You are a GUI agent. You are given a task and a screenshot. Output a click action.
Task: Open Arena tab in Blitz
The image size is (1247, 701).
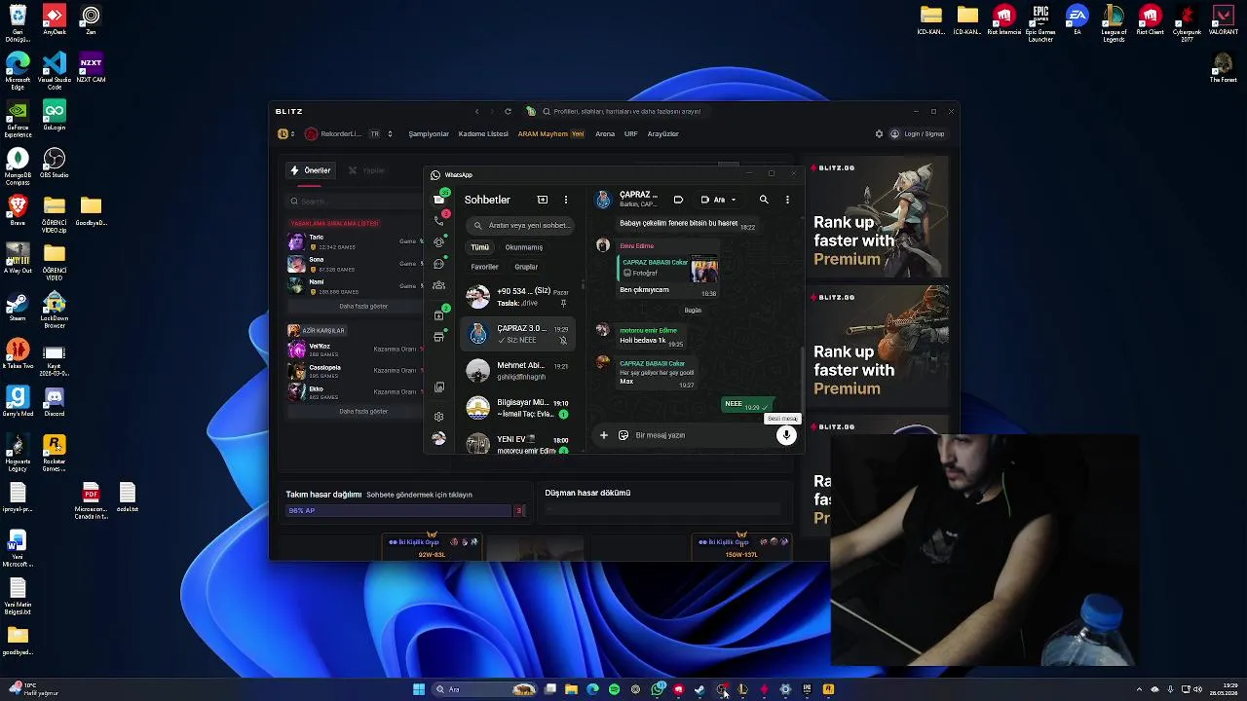tap(605, 134)
